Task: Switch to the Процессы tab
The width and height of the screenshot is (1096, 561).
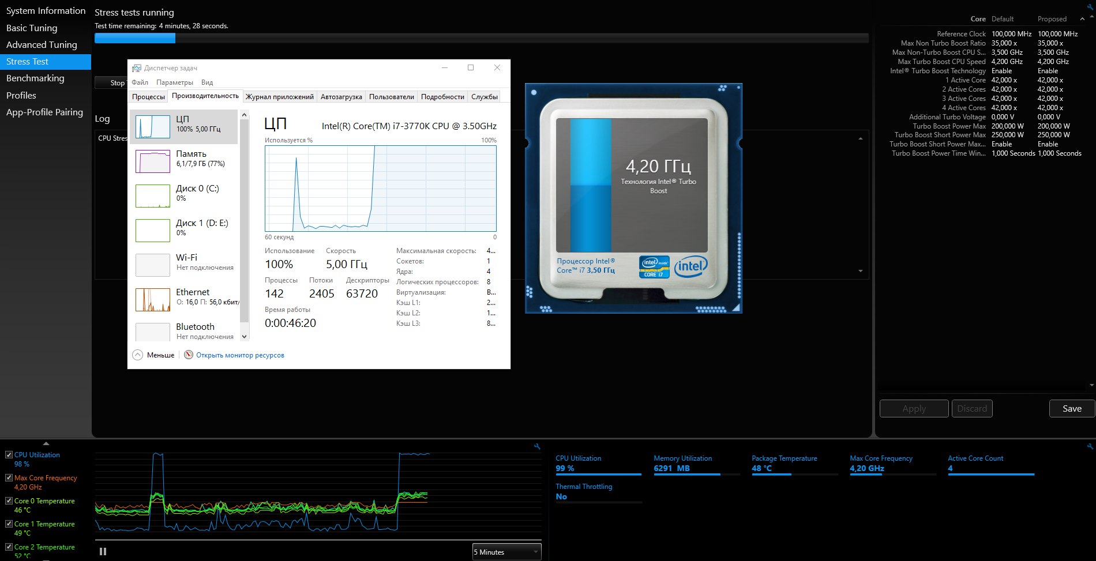Action: 148,97
